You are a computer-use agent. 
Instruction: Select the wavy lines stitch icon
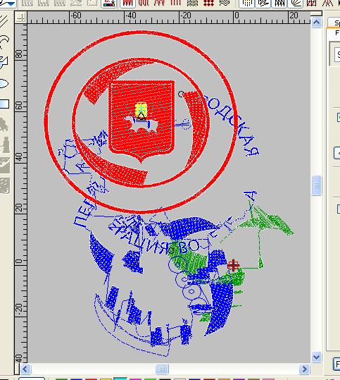225,3
